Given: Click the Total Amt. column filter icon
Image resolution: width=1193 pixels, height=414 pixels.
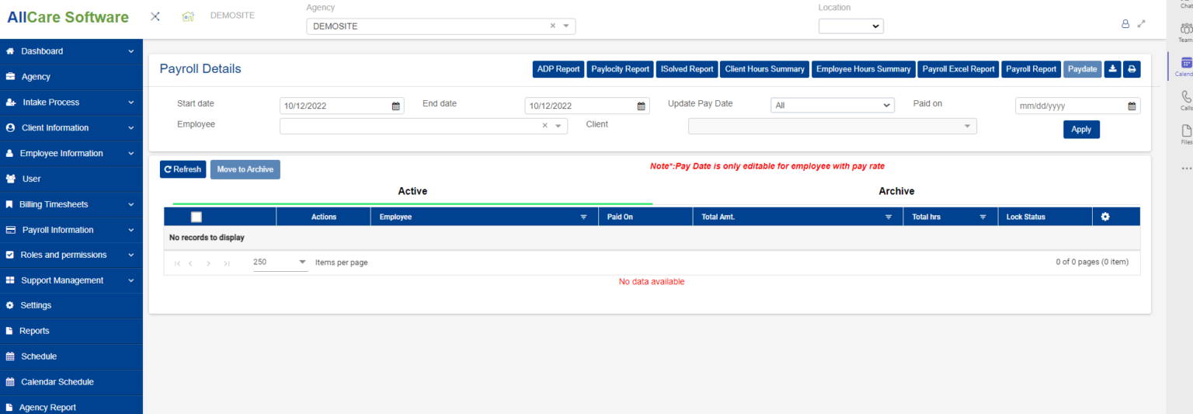Looking at the screenshot, I should coord(889,217).
